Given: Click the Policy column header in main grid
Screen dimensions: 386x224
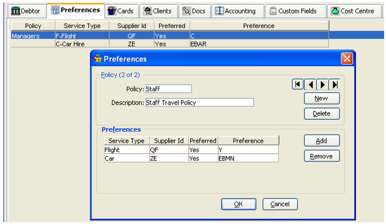Looking at the screenshot, I should coord(33,26).
